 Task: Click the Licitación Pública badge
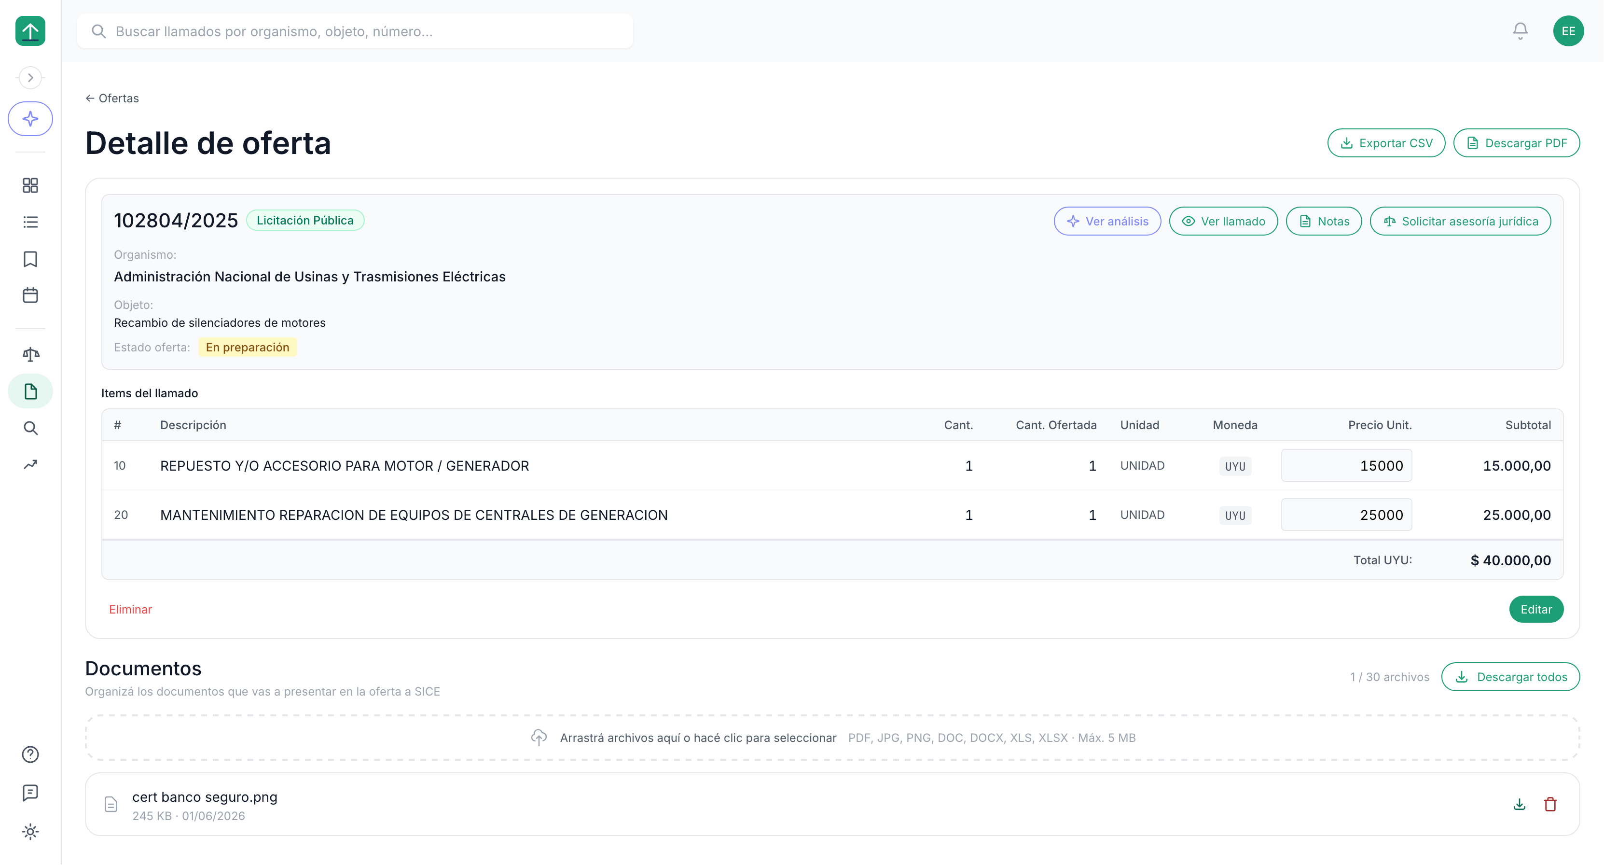tap(305, 220)
